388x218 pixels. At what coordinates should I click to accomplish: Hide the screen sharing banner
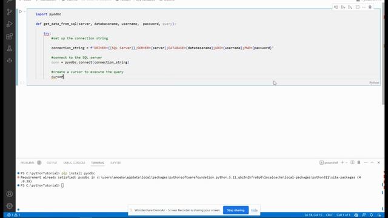pyautogui.click(x=254, y=210)
